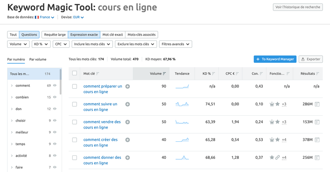330x172 pixels.
Task: Click link SERP feature icon in 'comment donner' row
Action: [278, 158]
